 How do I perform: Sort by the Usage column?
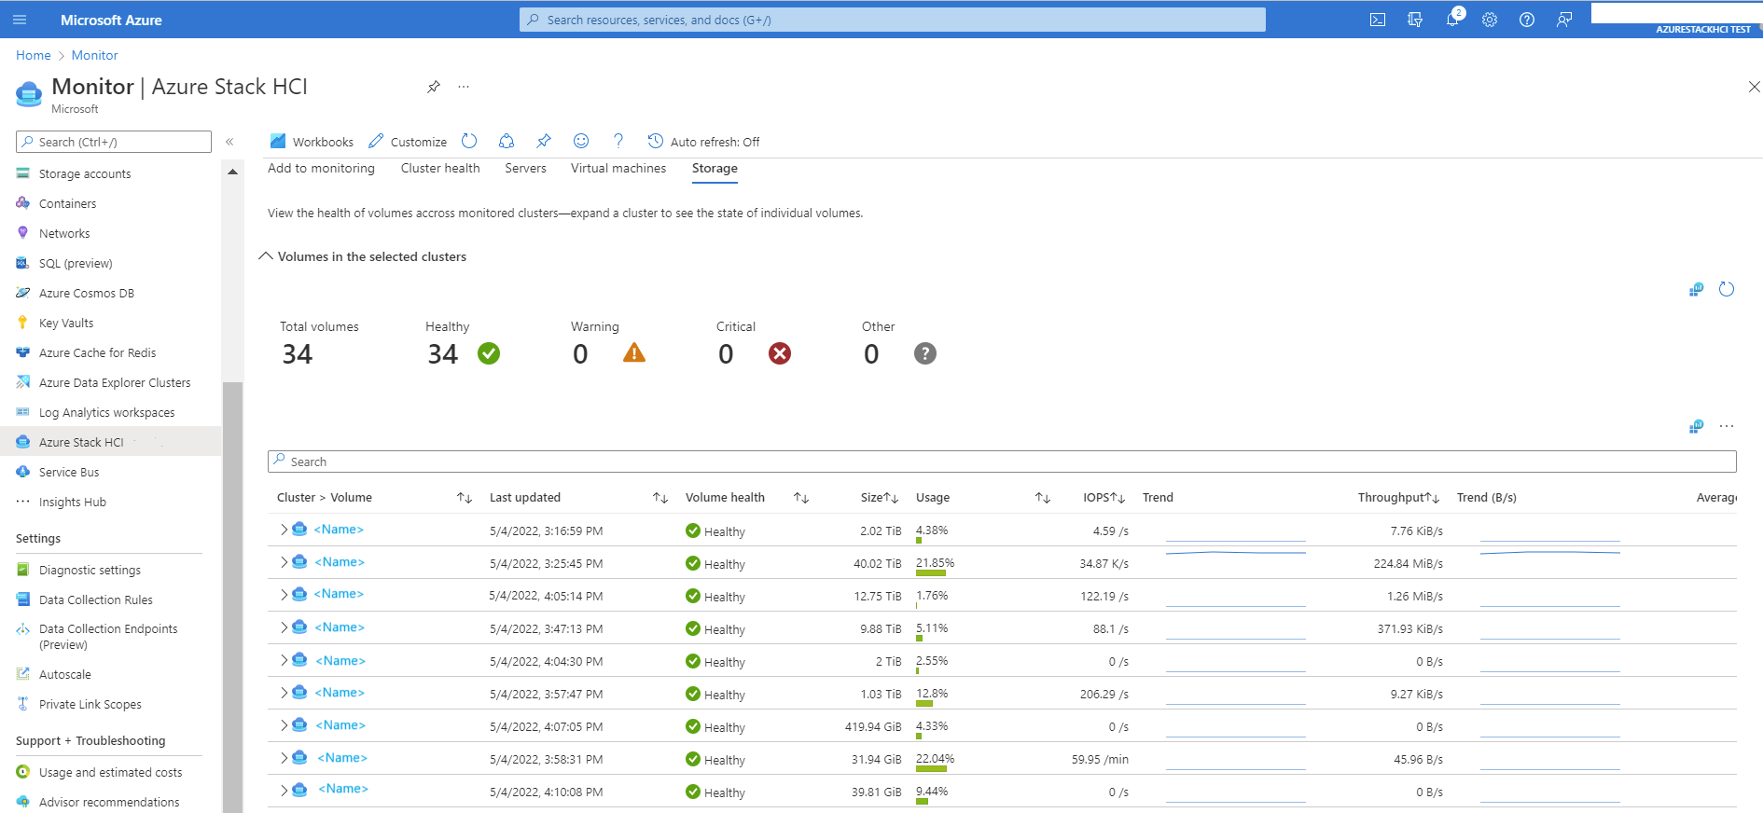click(x=1043, y=498)
